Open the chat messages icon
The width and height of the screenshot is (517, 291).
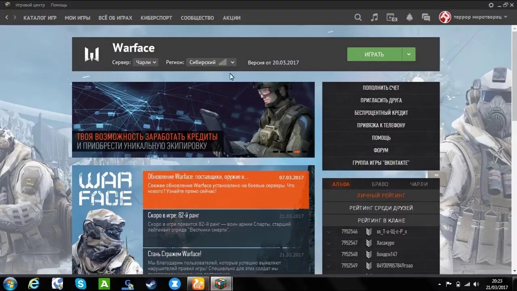[x=426, y=17]
